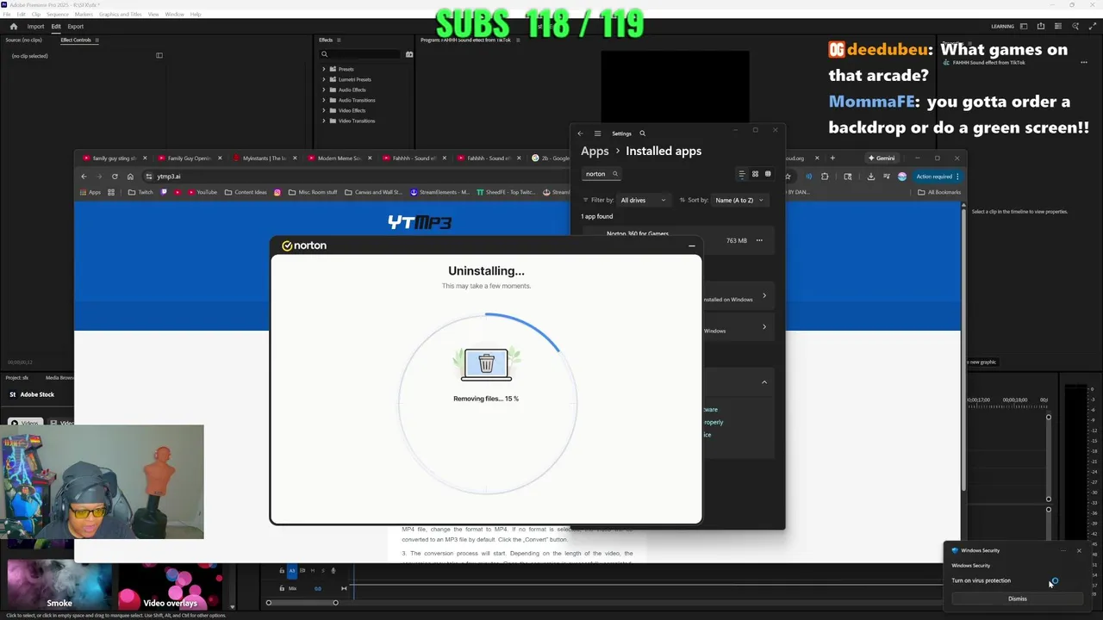The width and height of the screenshot is (1103, 620).
Task: Open the Sort by Name dropdown
Action: [x=739, y=200]
